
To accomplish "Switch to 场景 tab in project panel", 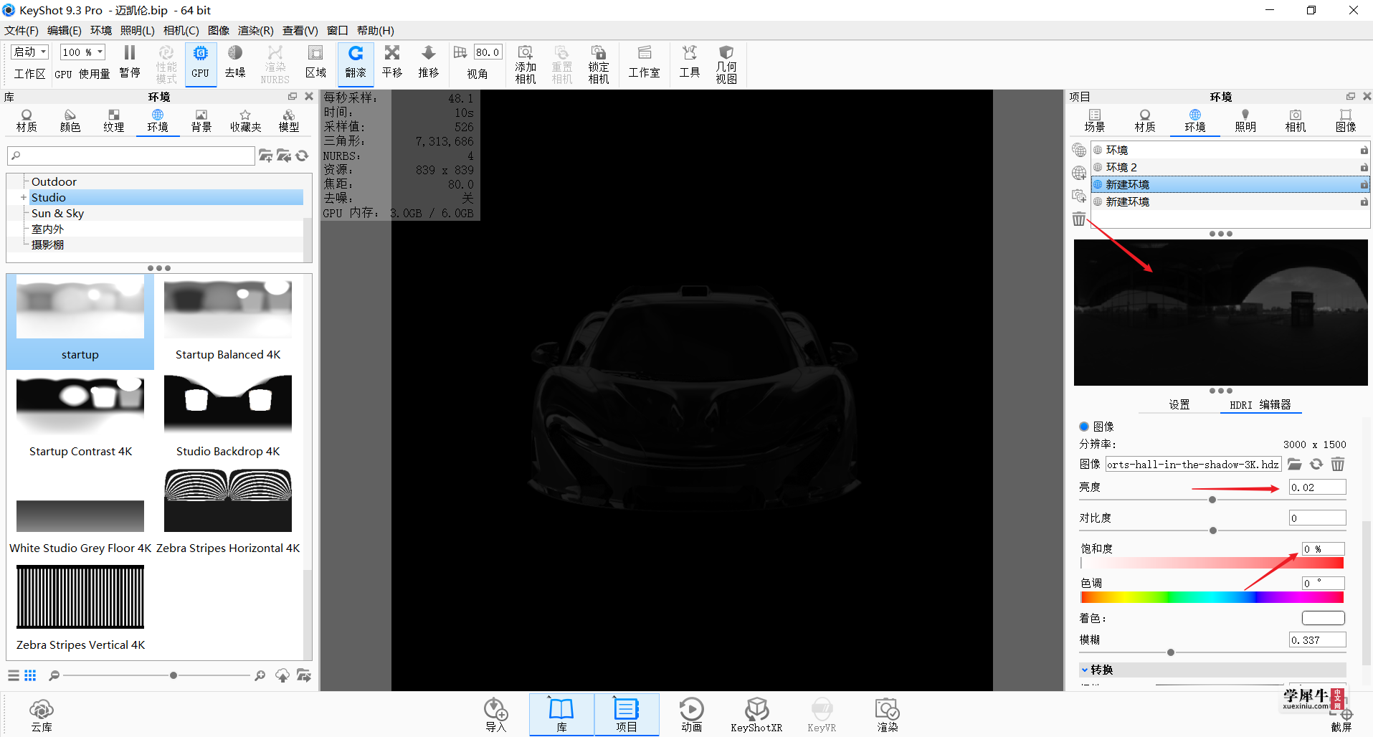I will point(1095,121).
